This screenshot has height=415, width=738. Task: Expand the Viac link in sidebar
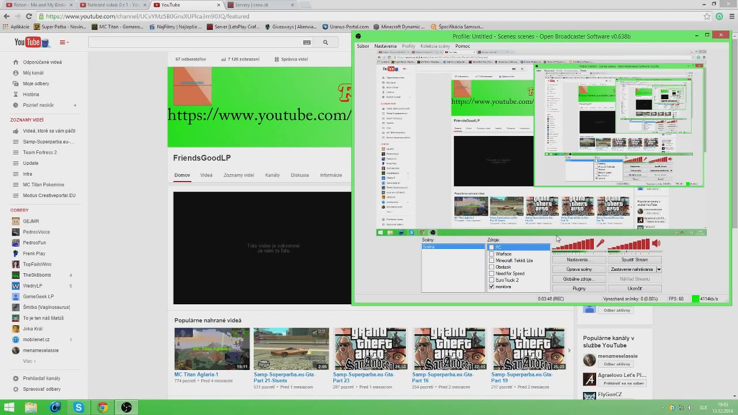click(x=29, y=361)
